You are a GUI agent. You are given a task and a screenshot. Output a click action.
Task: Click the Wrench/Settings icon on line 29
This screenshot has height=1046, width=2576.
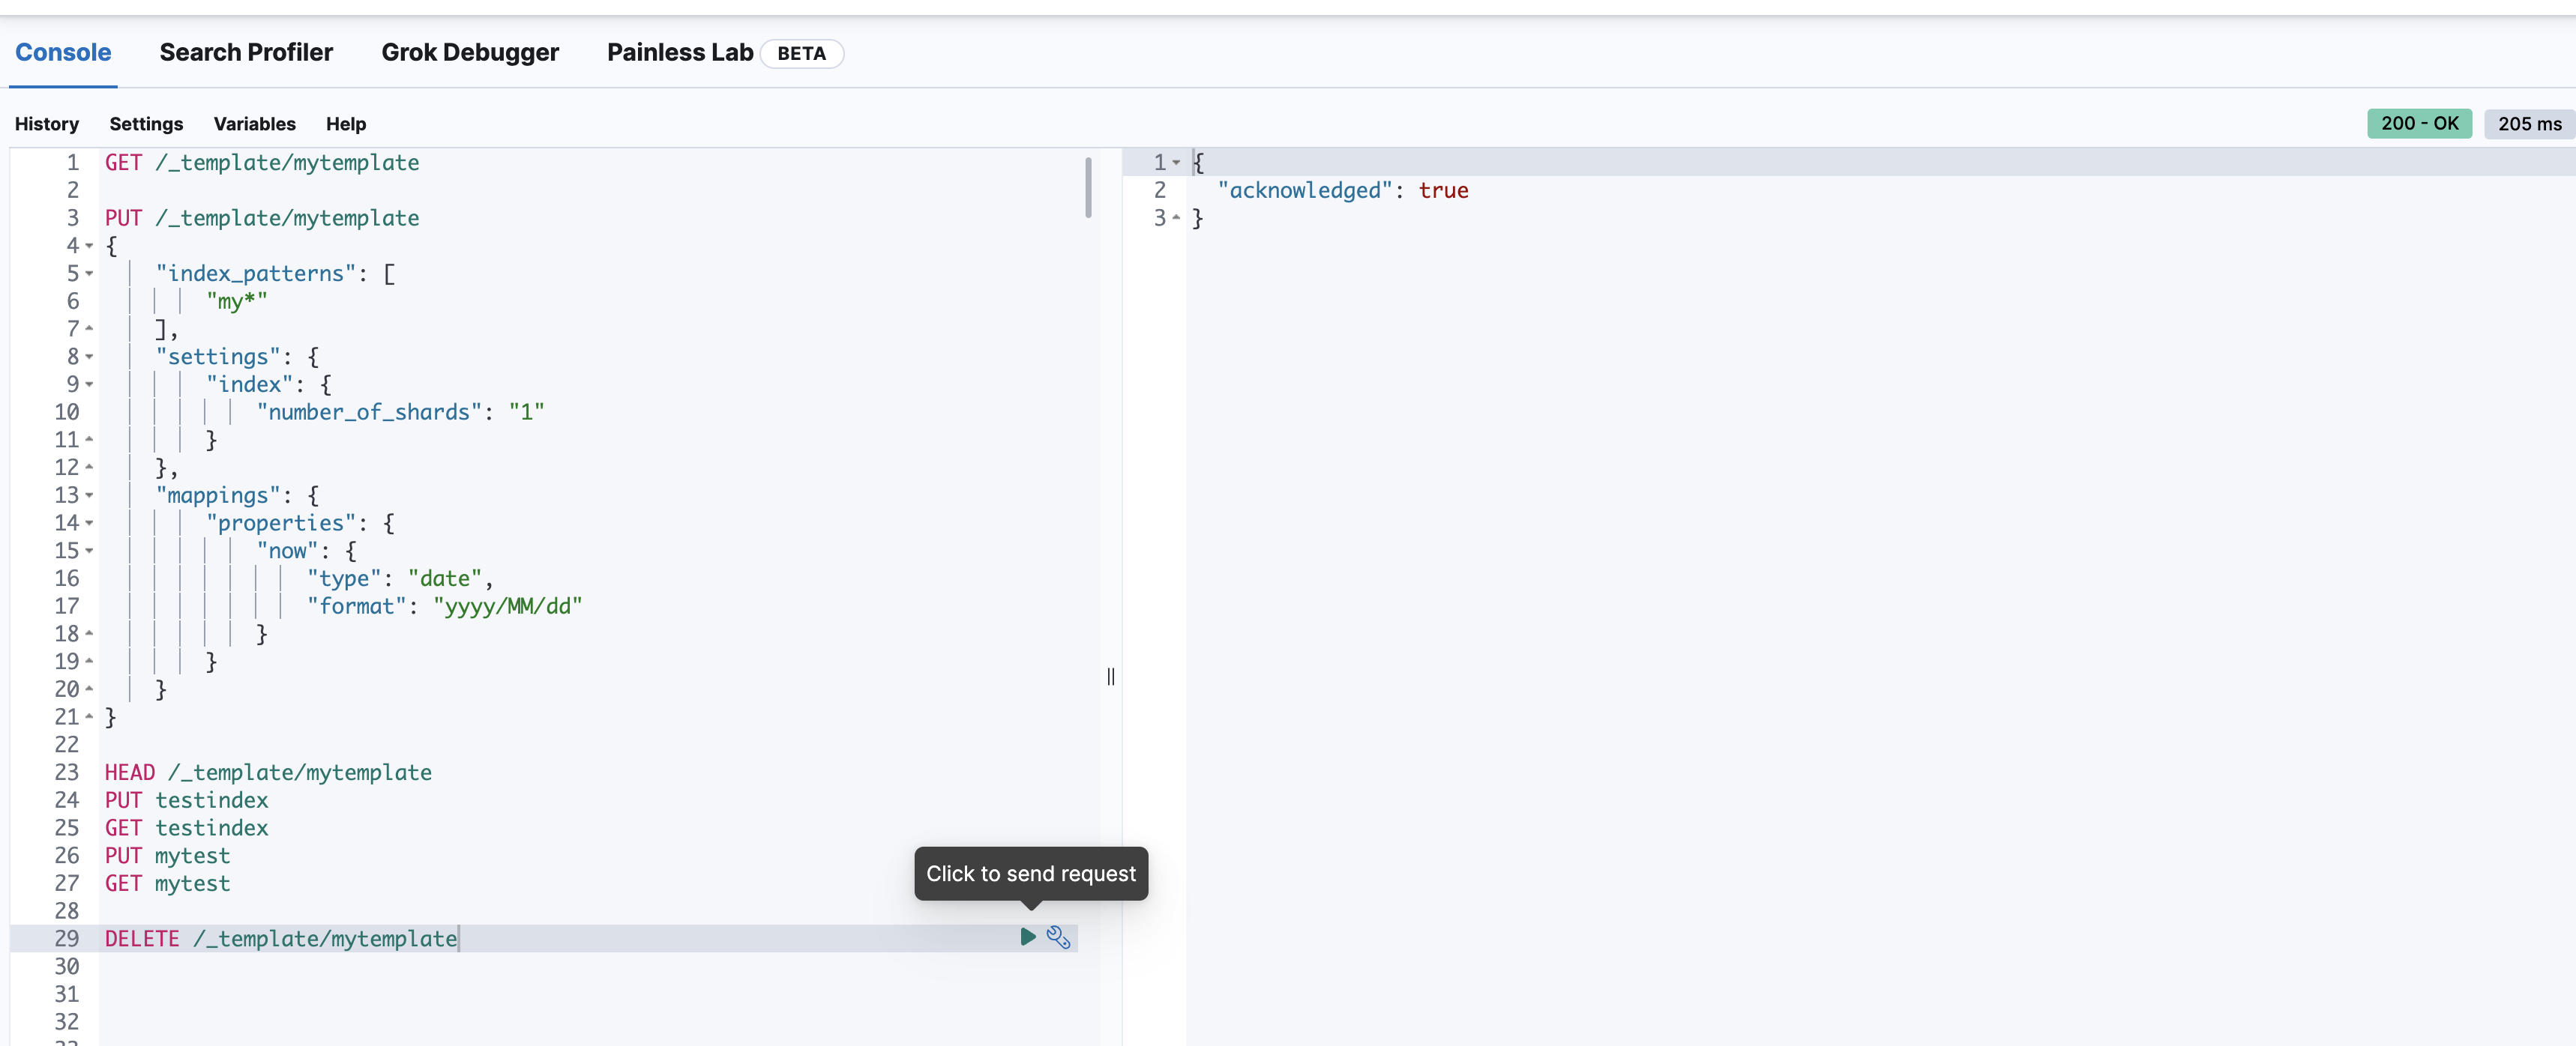coord(1058,937)
